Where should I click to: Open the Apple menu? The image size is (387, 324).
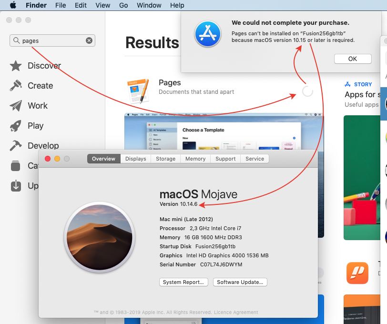[13, 5]
